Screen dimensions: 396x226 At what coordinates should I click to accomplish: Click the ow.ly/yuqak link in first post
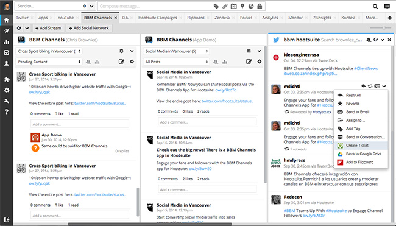pos(40,92)
